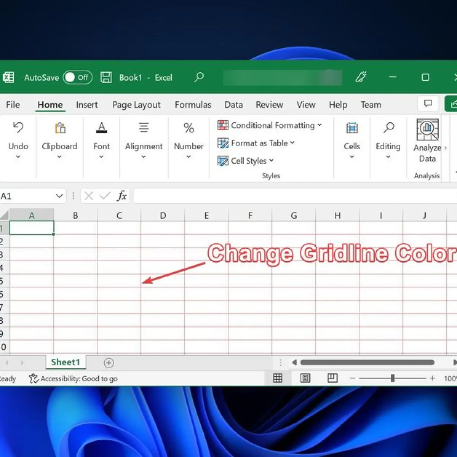Click the zoom out minus button
The width and height of the screenshot is (457, 457).
tap(352, 378)
